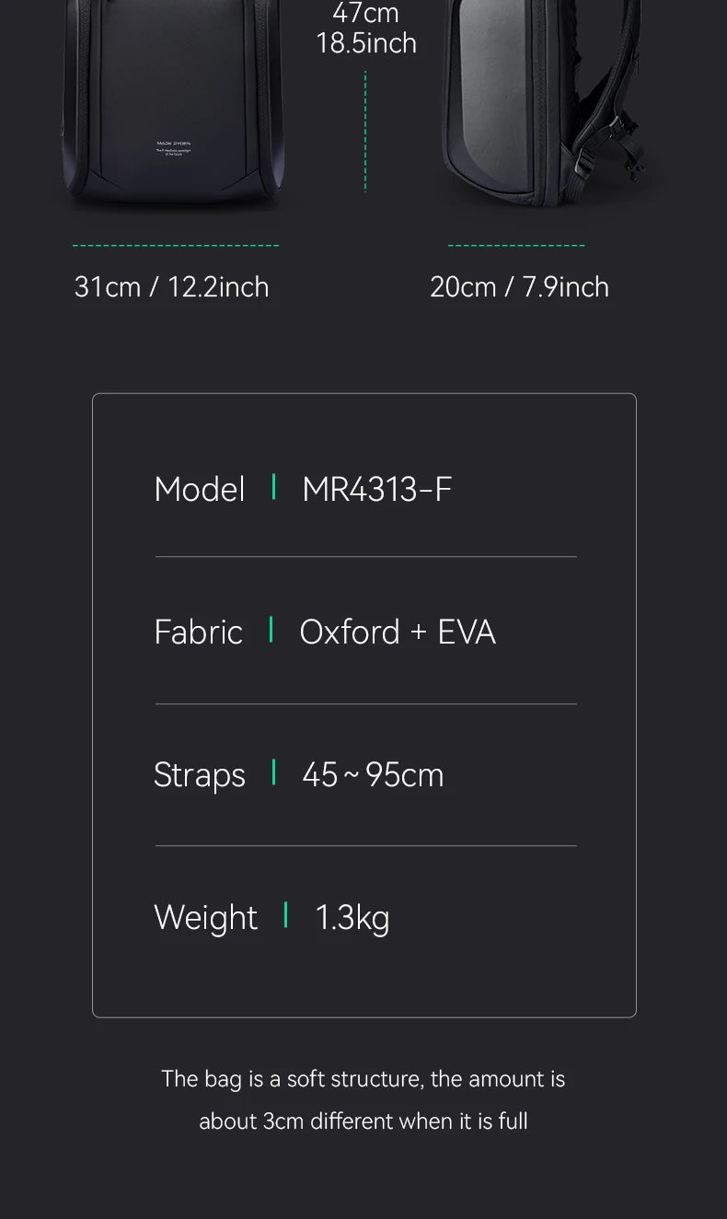This screenshot has height=1219, width=727.
Task: Select the Oxford + EVA fabric value
Action: [398, 632]
